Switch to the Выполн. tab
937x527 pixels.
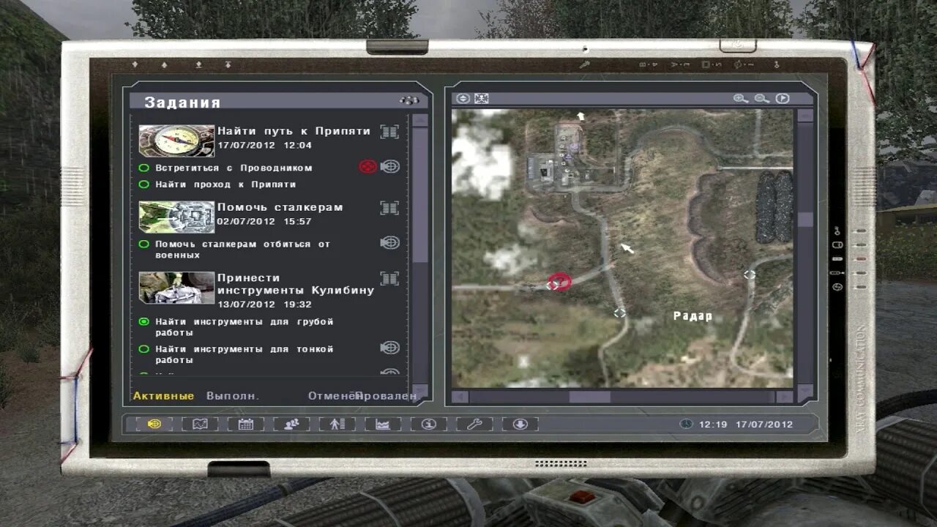tap(233, 396)
